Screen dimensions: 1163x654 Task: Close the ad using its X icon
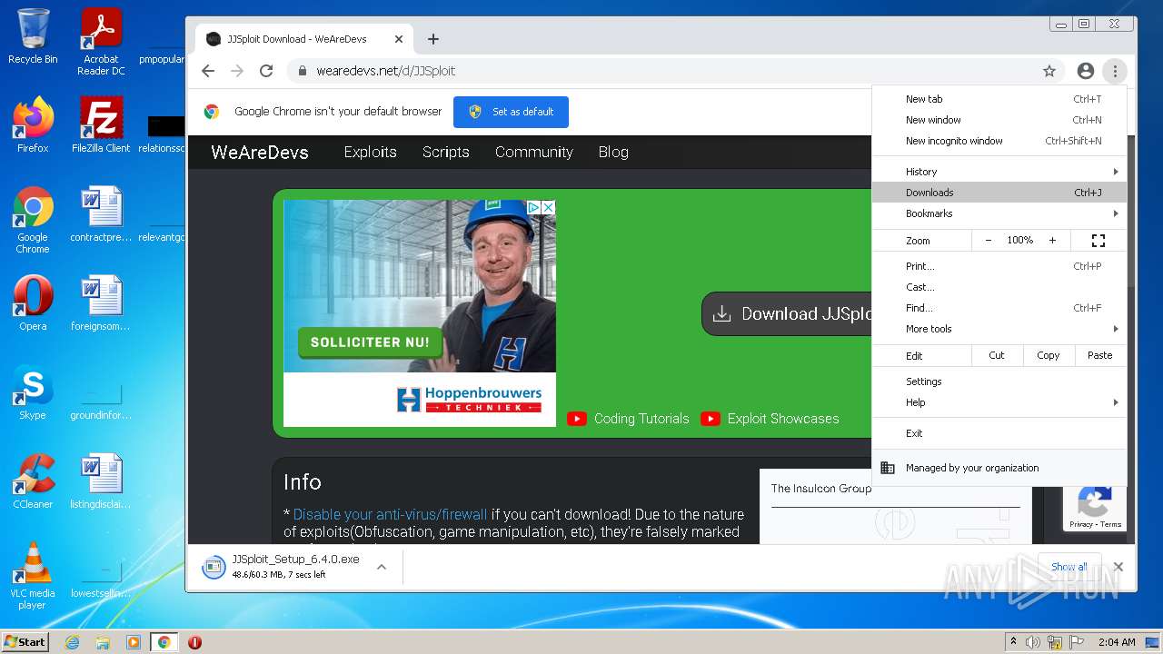point(548,208)
